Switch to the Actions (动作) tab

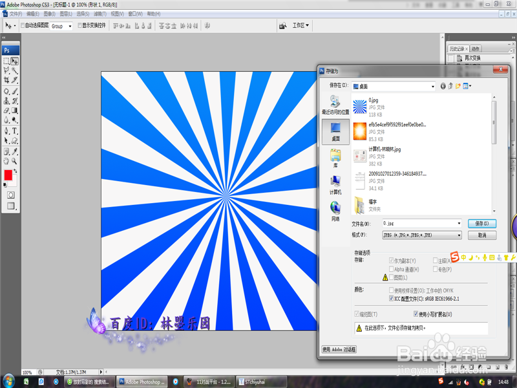tap(476, 48)
